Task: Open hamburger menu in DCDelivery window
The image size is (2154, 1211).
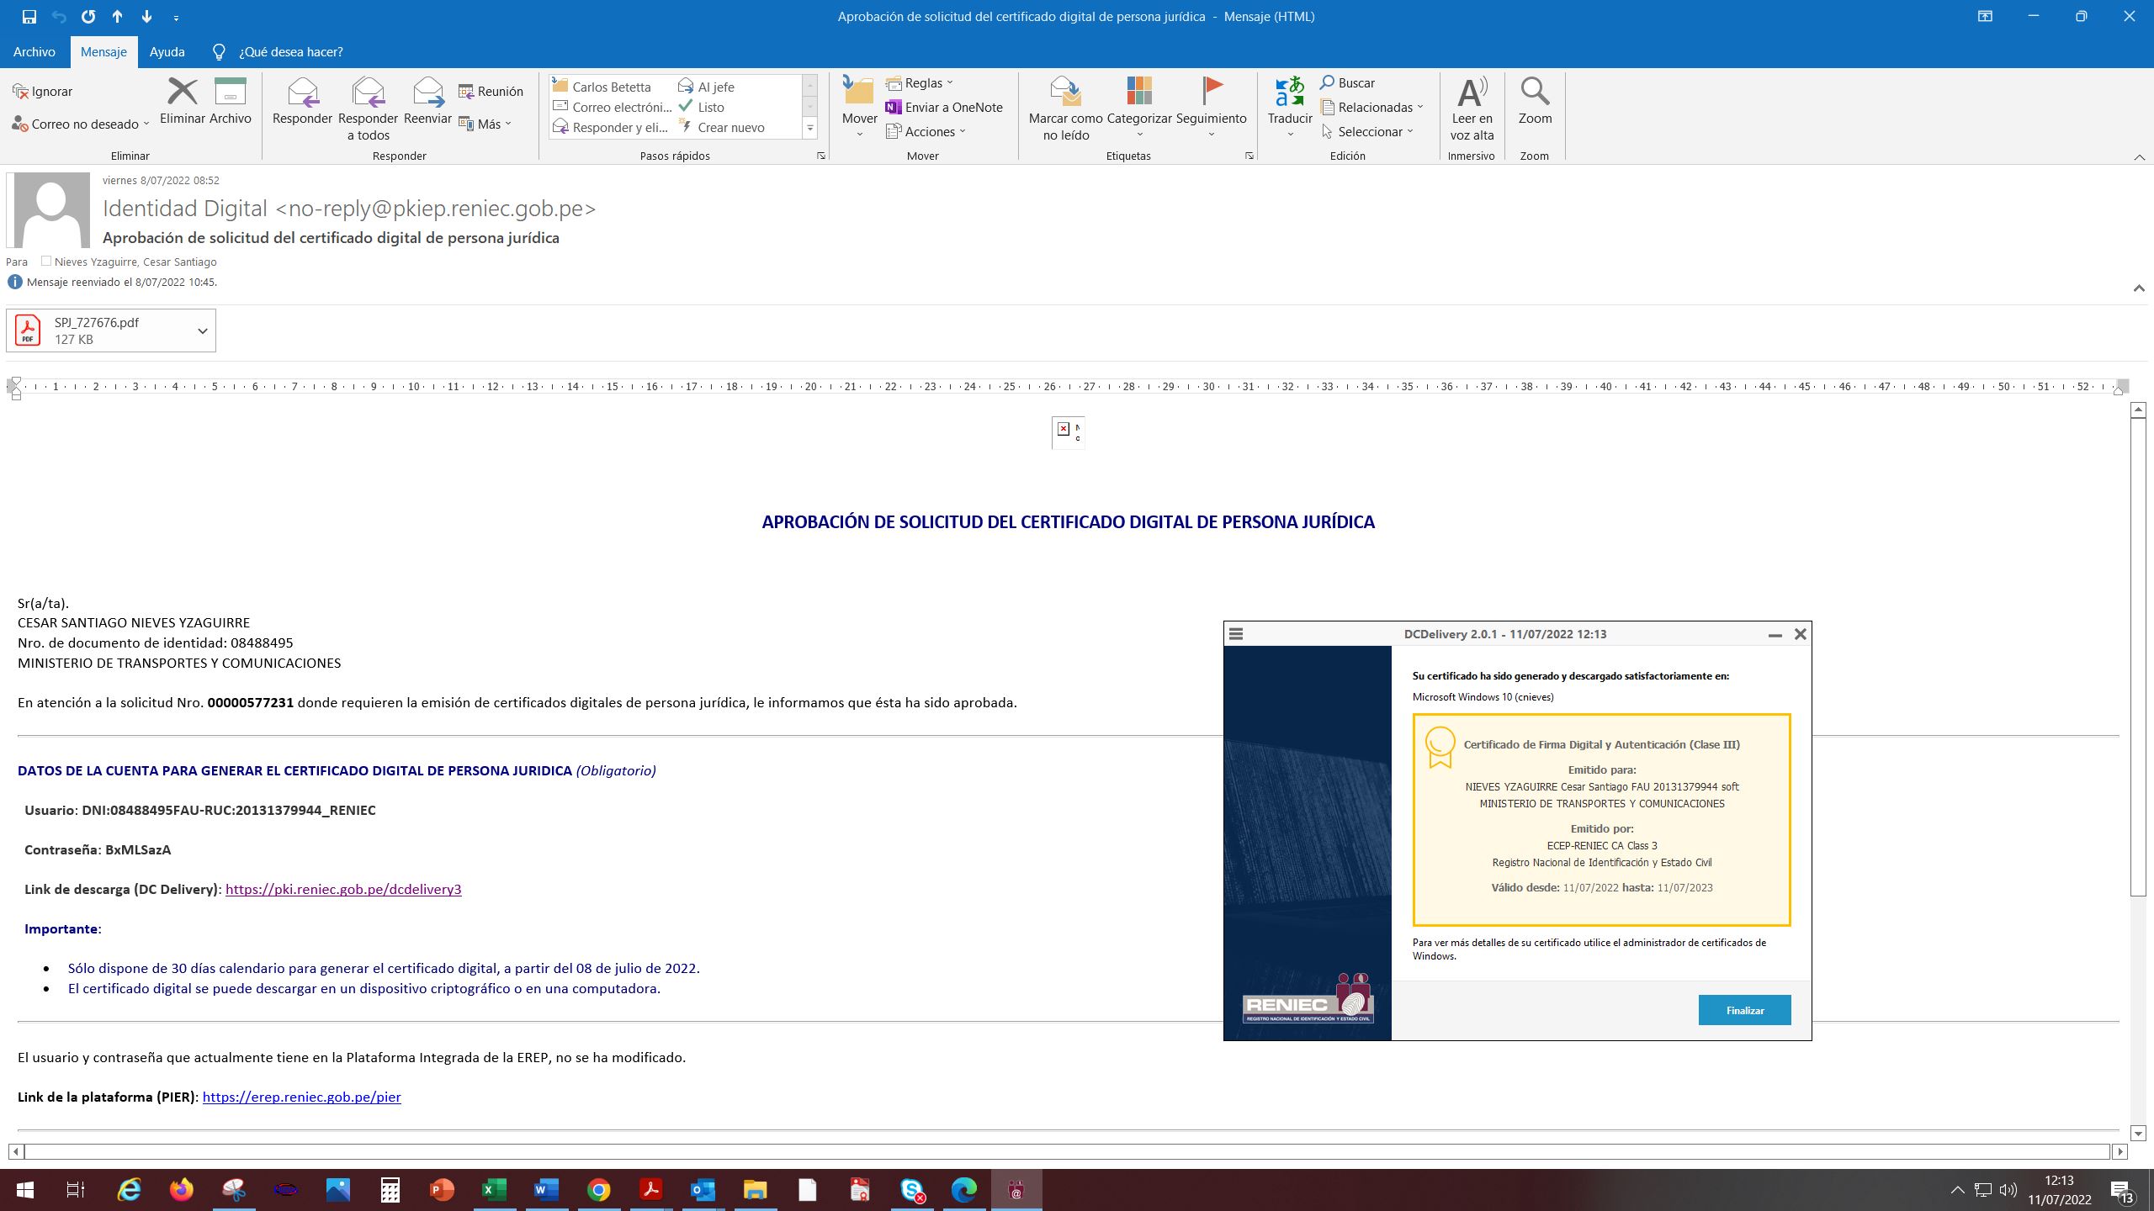Action: point(1236,634)
